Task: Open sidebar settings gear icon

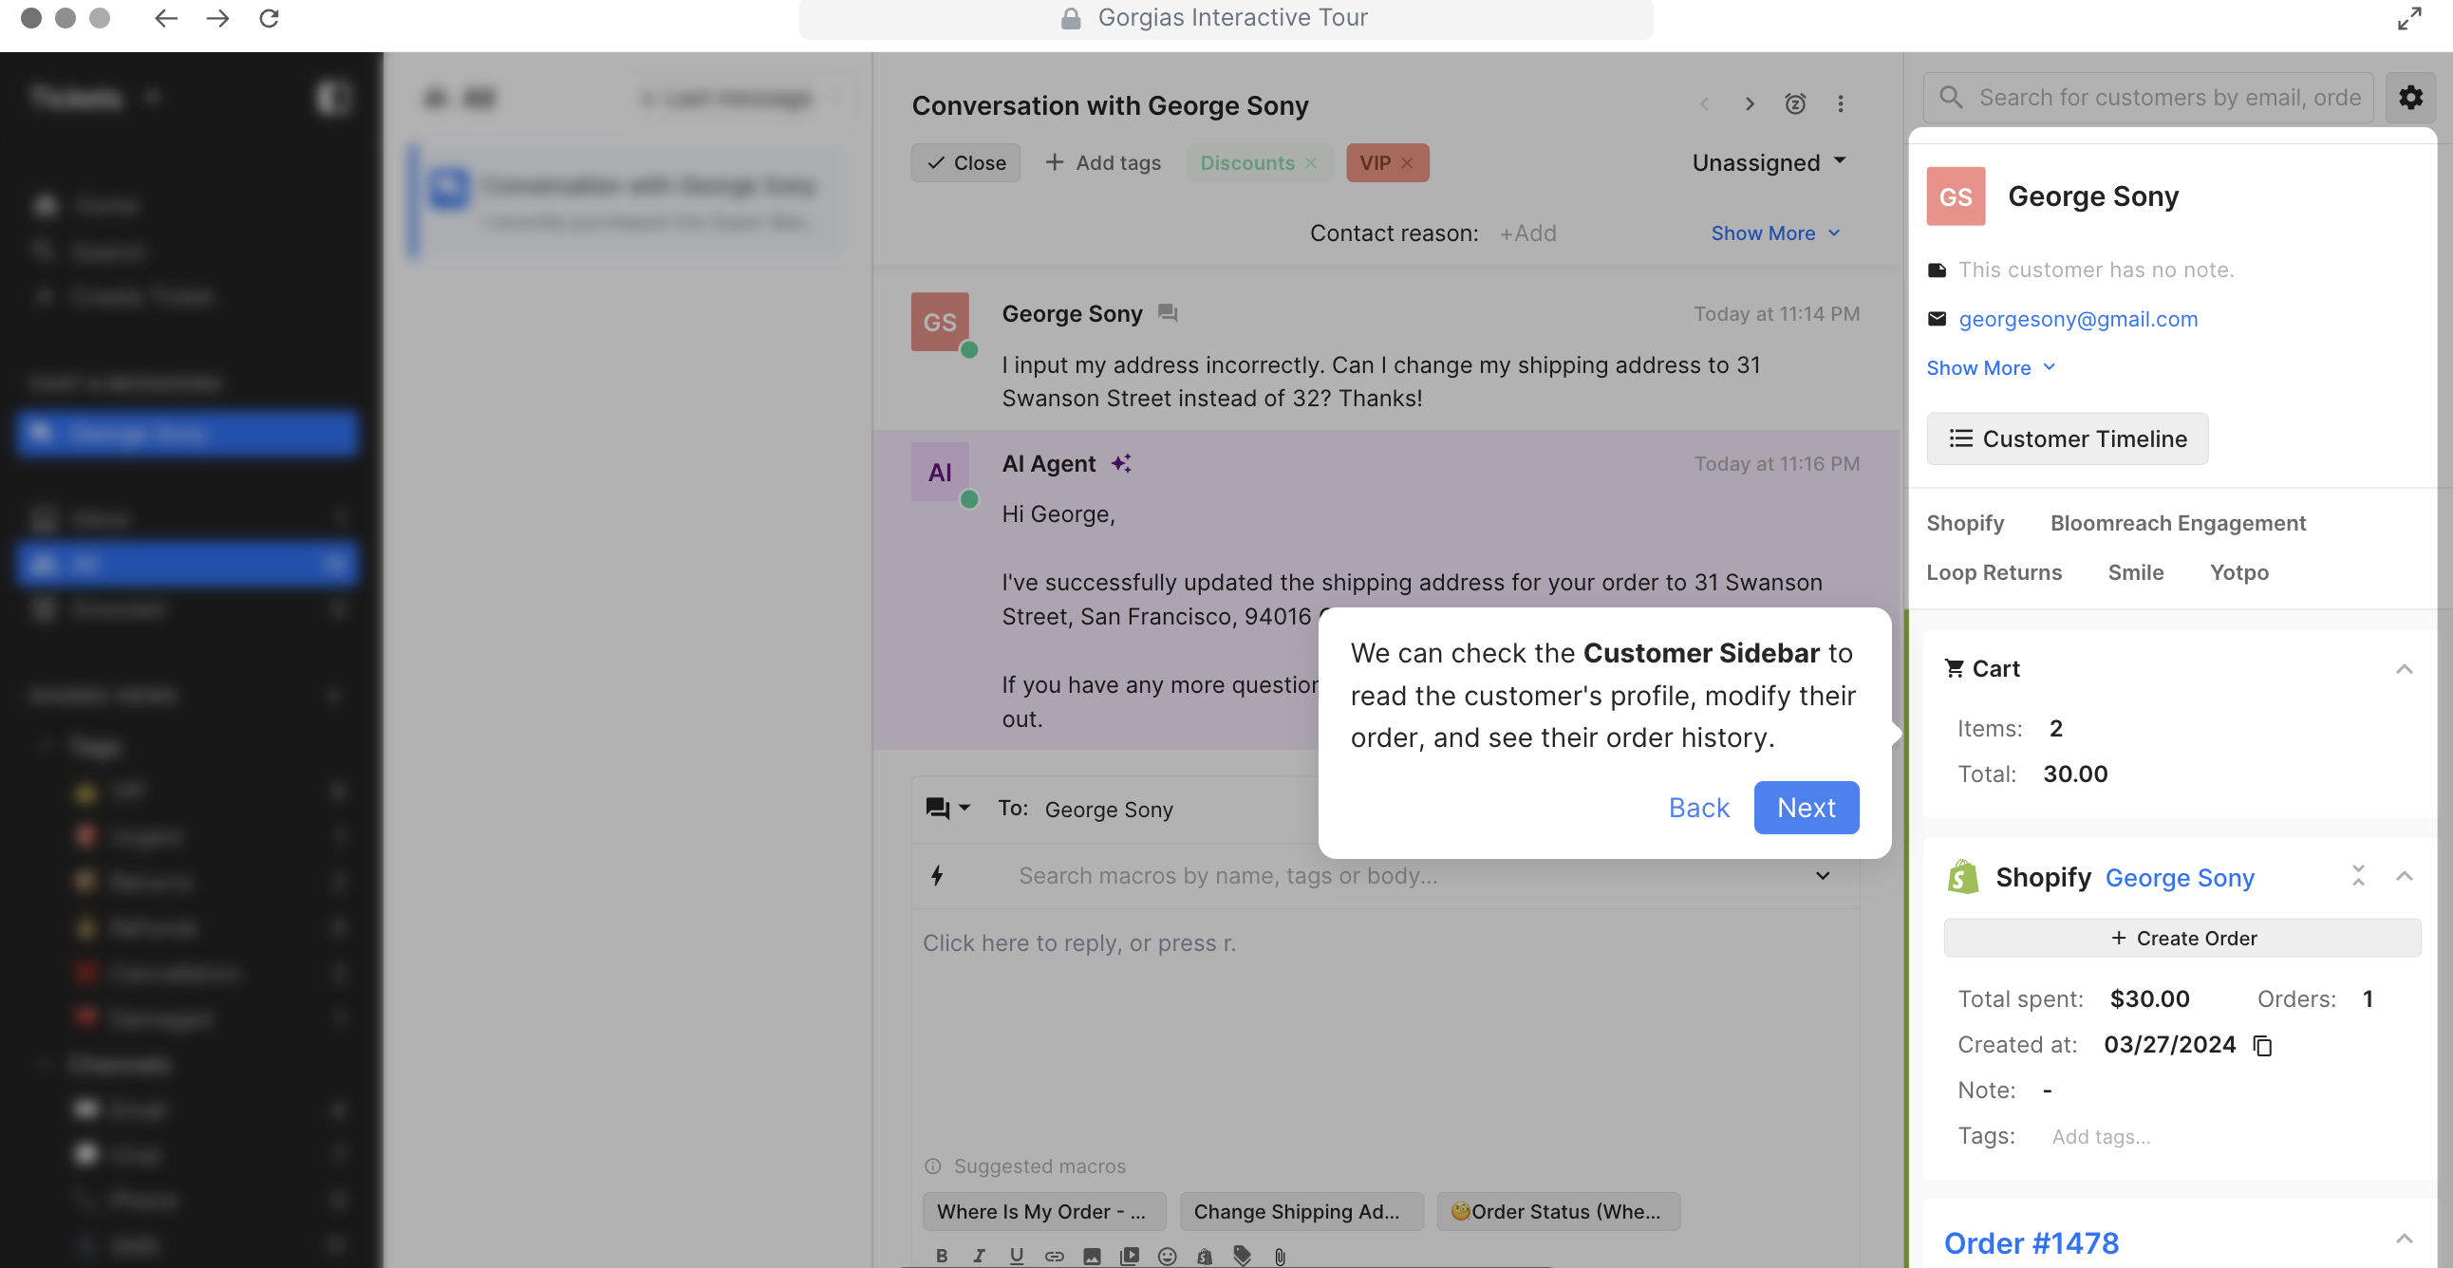Action: [x=2409, y=97]
